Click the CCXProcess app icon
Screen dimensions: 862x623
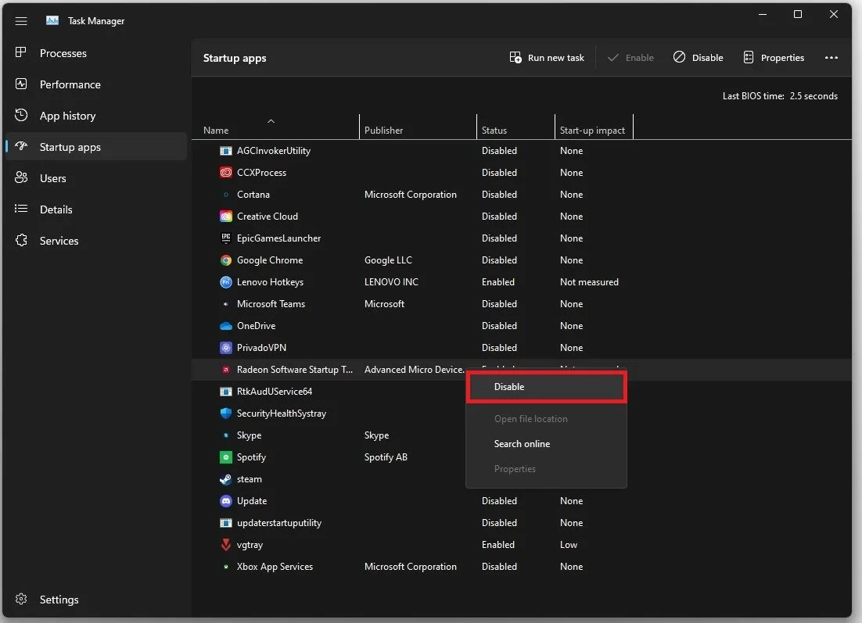point(226,173)
